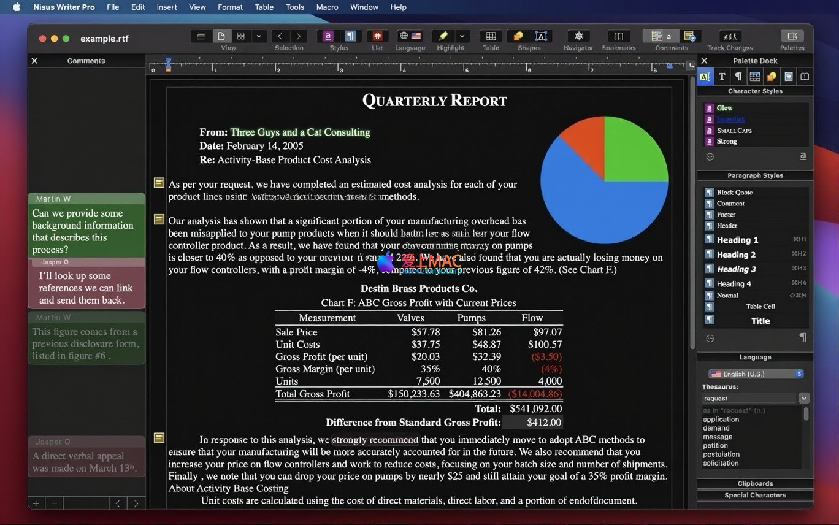
Task: Click the Track Changes toolbar icon
Action: [729, 36]
